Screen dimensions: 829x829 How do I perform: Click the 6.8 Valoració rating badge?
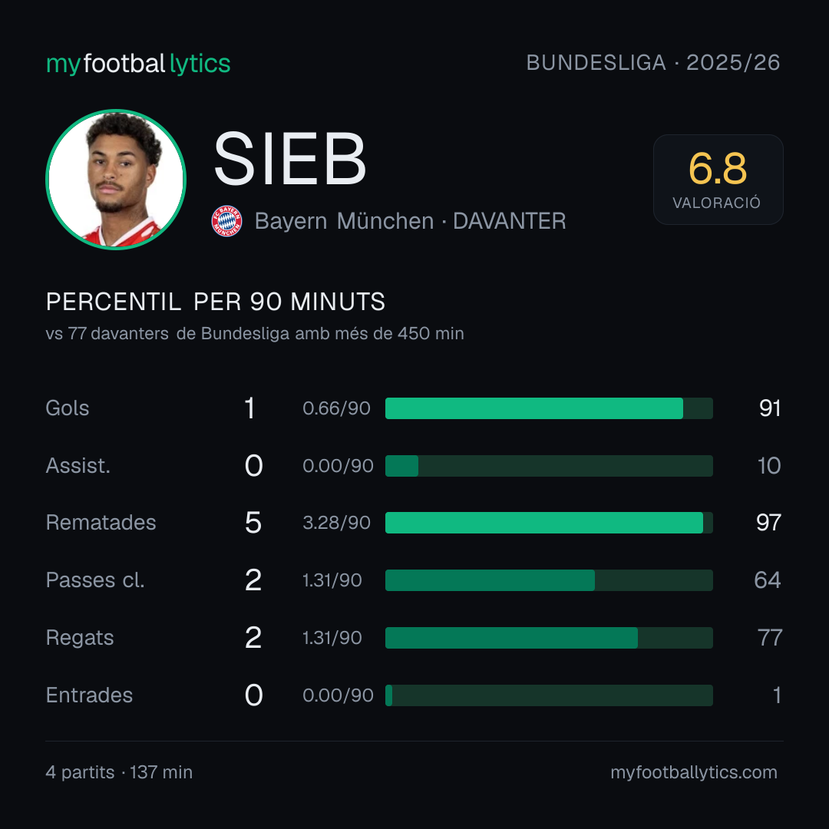pyautogui.click(x=718, y=179)
